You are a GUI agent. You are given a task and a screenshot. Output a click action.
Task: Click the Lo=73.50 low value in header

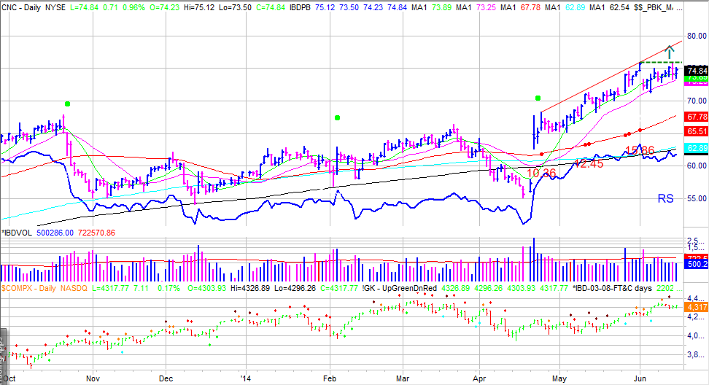pyautogui.click(x=235, y=8)
